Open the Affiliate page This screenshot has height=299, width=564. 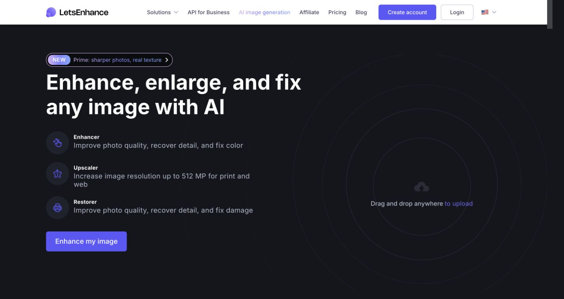coord(309,12)
